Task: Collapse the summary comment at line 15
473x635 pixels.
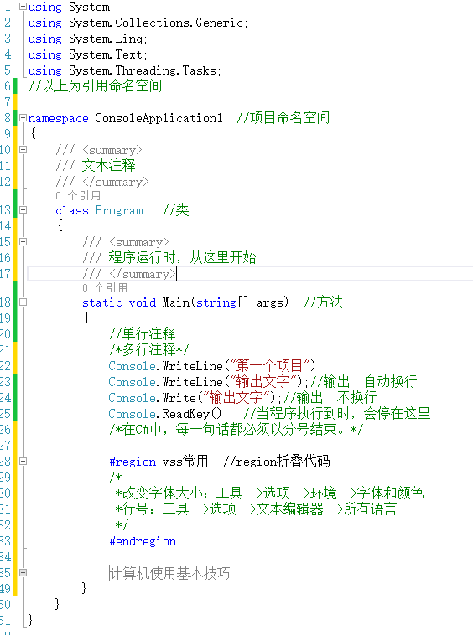Action: [23, 242]
